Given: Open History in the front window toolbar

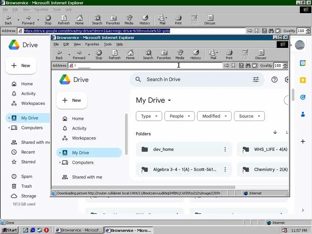Looking at the screenshot, I should [196, 55].
